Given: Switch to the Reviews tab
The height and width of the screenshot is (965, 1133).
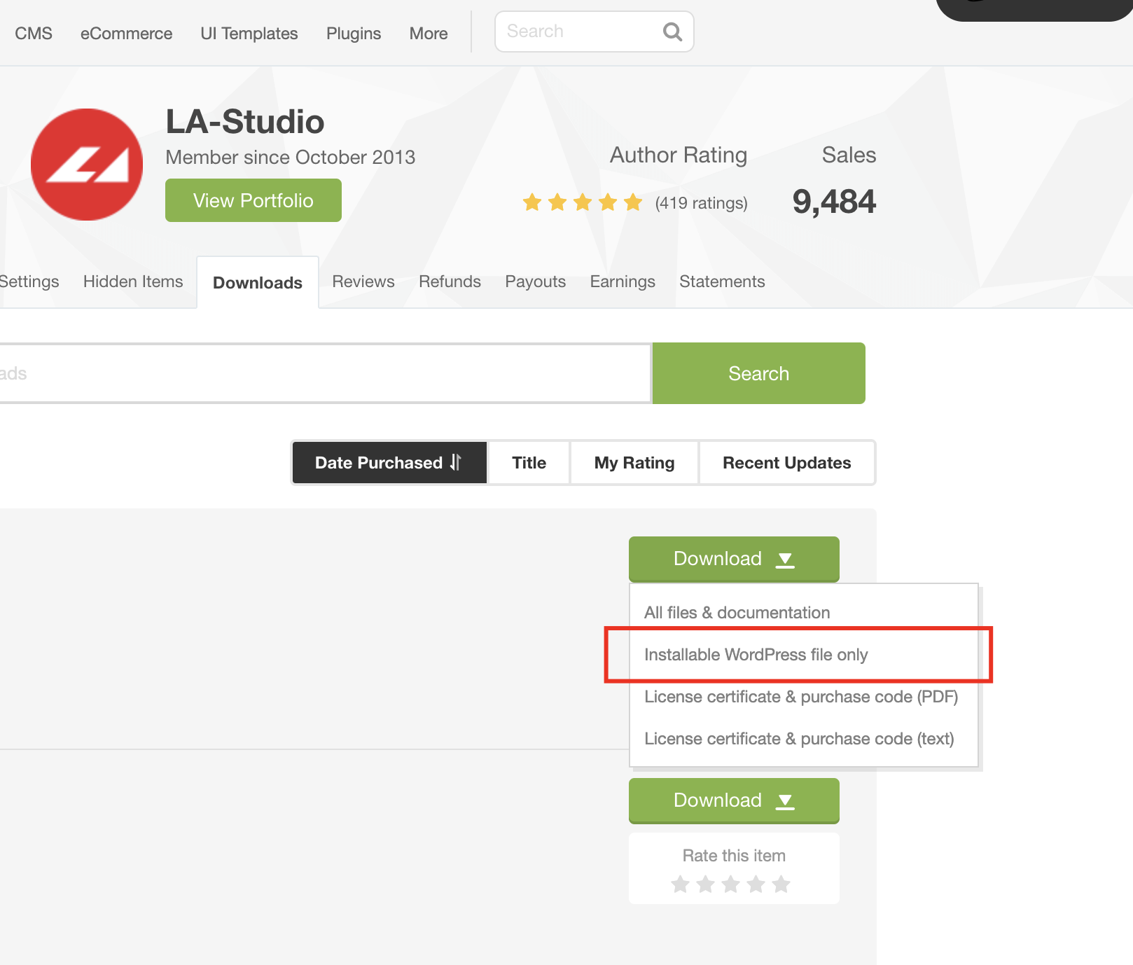Looking at the screenshot, I should coord(363,282).
